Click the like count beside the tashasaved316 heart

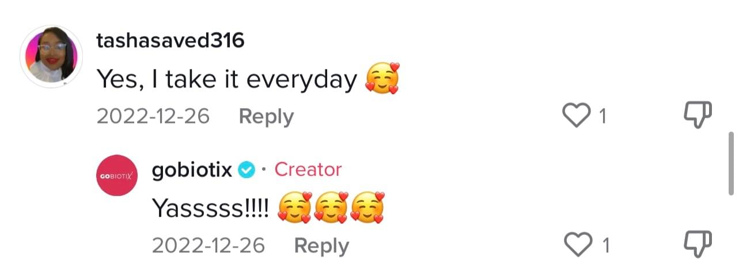pyautogui.click(x=602, y=117)
